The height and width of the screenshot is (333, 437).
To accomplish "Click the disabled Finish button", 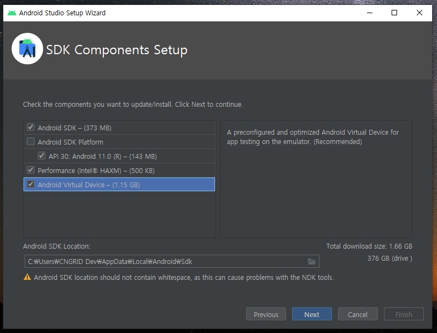I will [404, 314].
